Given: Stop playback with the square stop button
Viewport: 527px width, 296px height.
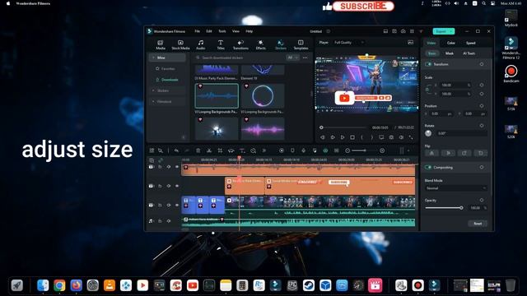Looking at the screenshot, I should [x=352, y=137].
